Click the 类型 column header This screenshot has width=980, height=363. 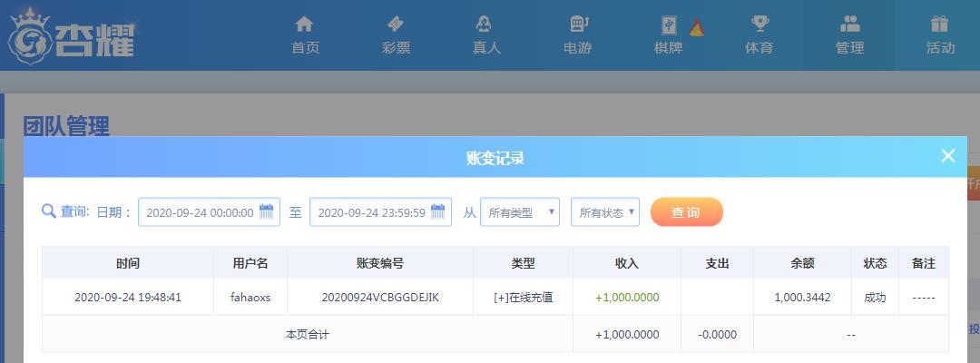tap(523, 264)
